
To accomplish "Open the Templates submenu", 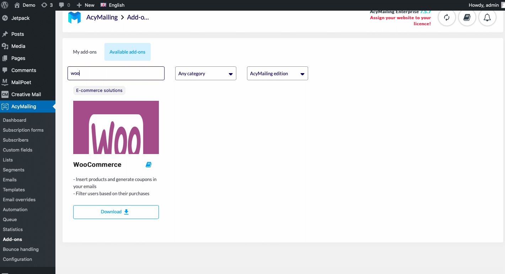I will point(14,190).
